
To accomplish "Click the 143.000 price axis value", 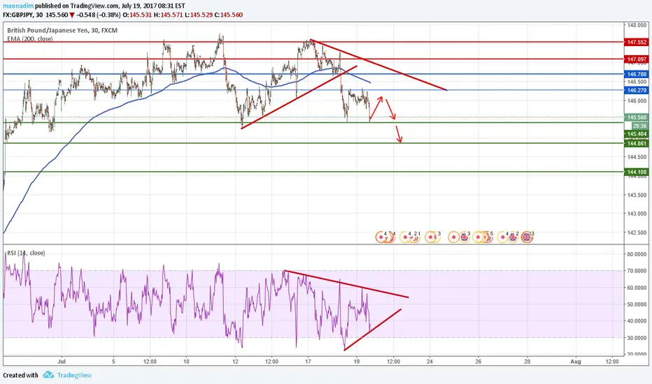I will click(x=637, y=214).
